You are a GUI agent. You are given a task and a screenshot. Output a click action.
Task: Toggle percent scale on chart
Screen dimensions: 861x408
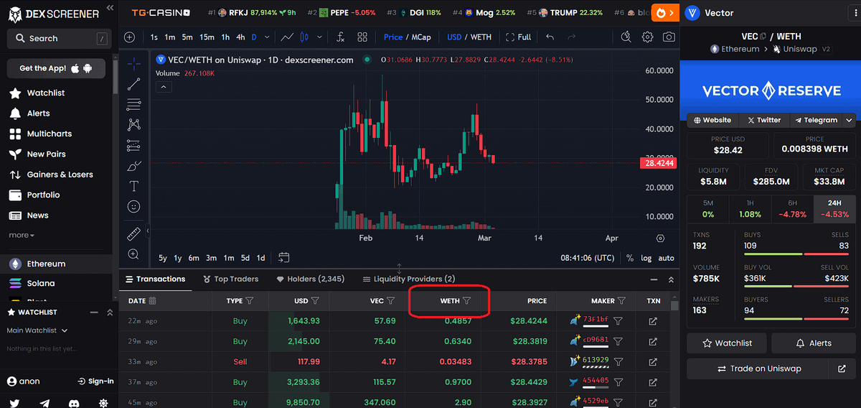(630, 258)
